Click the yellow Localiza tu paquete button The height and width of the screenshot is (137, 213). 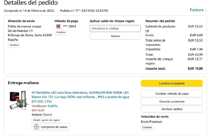click(x=171, y=83)
